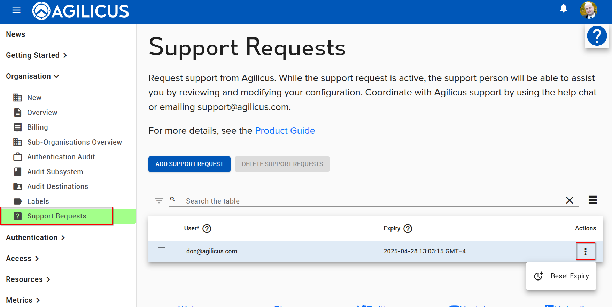
Task: Click the Expiry column help icon
Action: (x=408, y=229)
